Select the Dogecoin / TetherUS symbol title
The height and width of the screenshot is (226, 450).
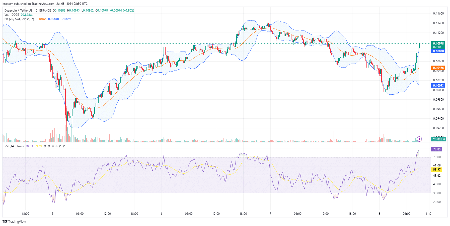tap(28, 11)
